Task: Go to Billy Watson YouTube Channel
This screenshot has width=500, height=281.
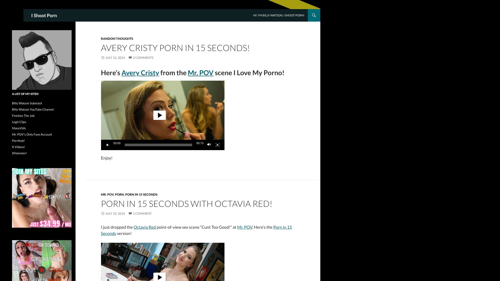Action: pyautogui.click(x=33, y=110)
